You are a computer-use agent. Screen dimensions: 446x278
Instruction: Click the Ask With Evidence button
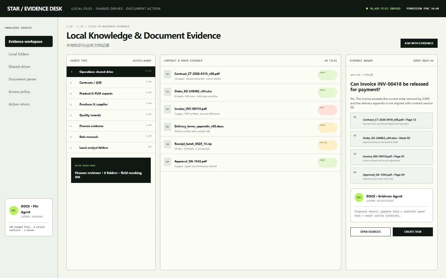pyautogui.click(x=419, y=43)
